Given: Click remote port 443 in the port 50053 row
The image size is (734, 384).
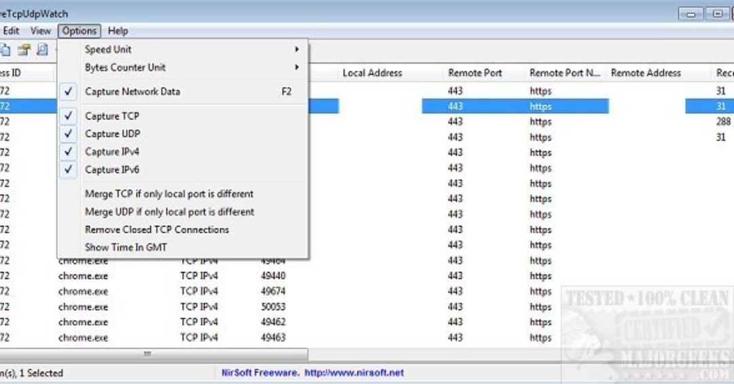Looking at the screenshot, I should click(455, 307).
